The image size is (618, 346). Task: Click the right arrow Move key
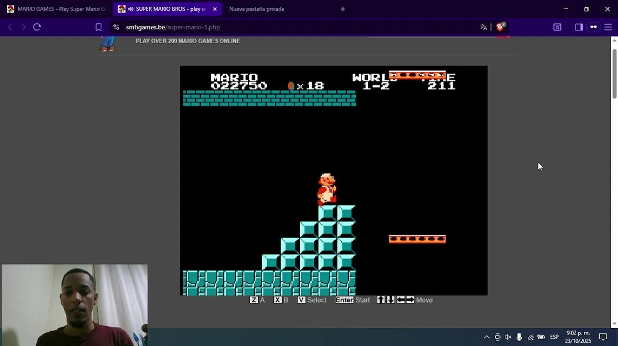point(410,300)
